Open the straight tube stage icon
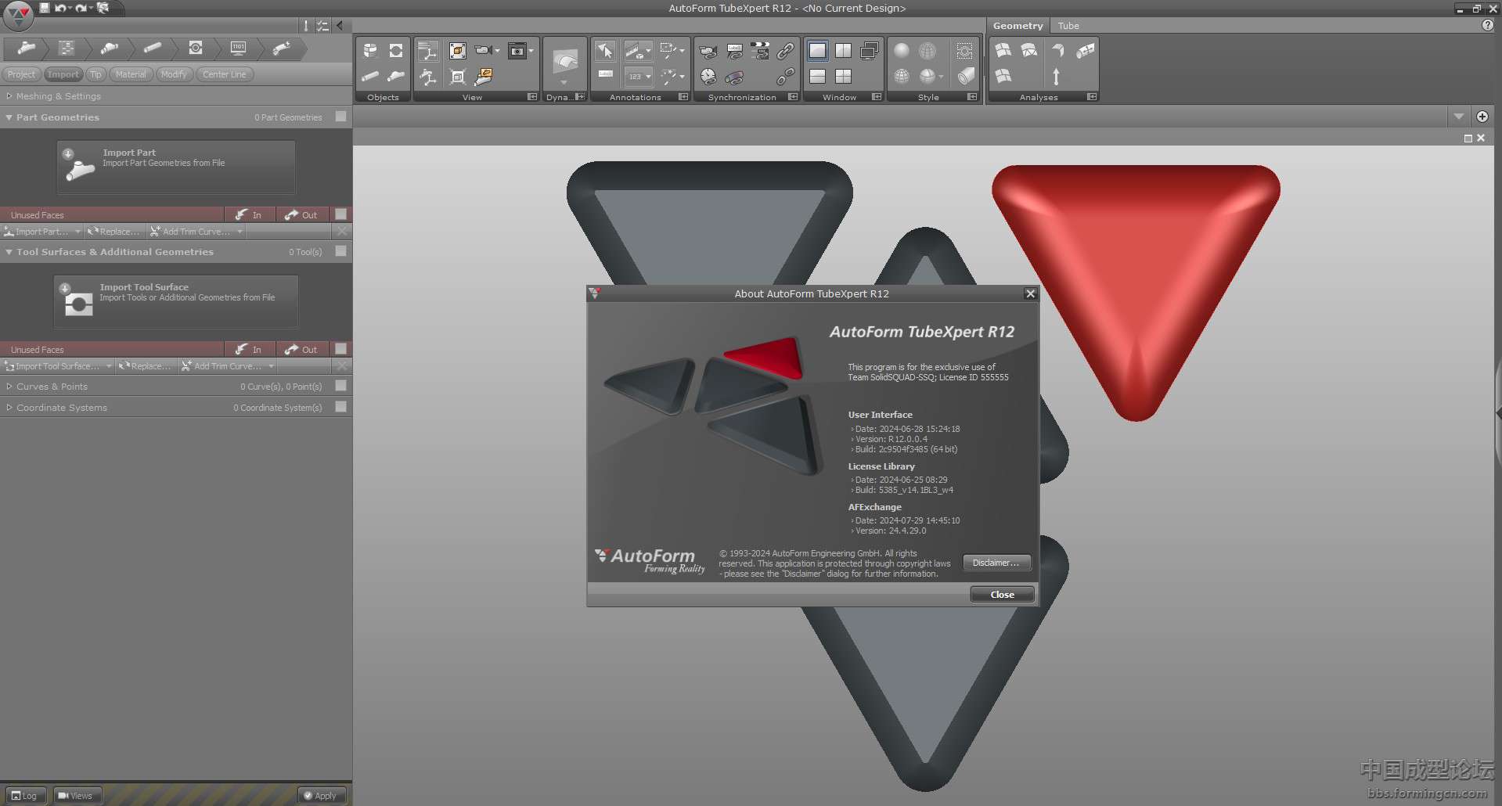1502x806 pixels. (153, 49)
